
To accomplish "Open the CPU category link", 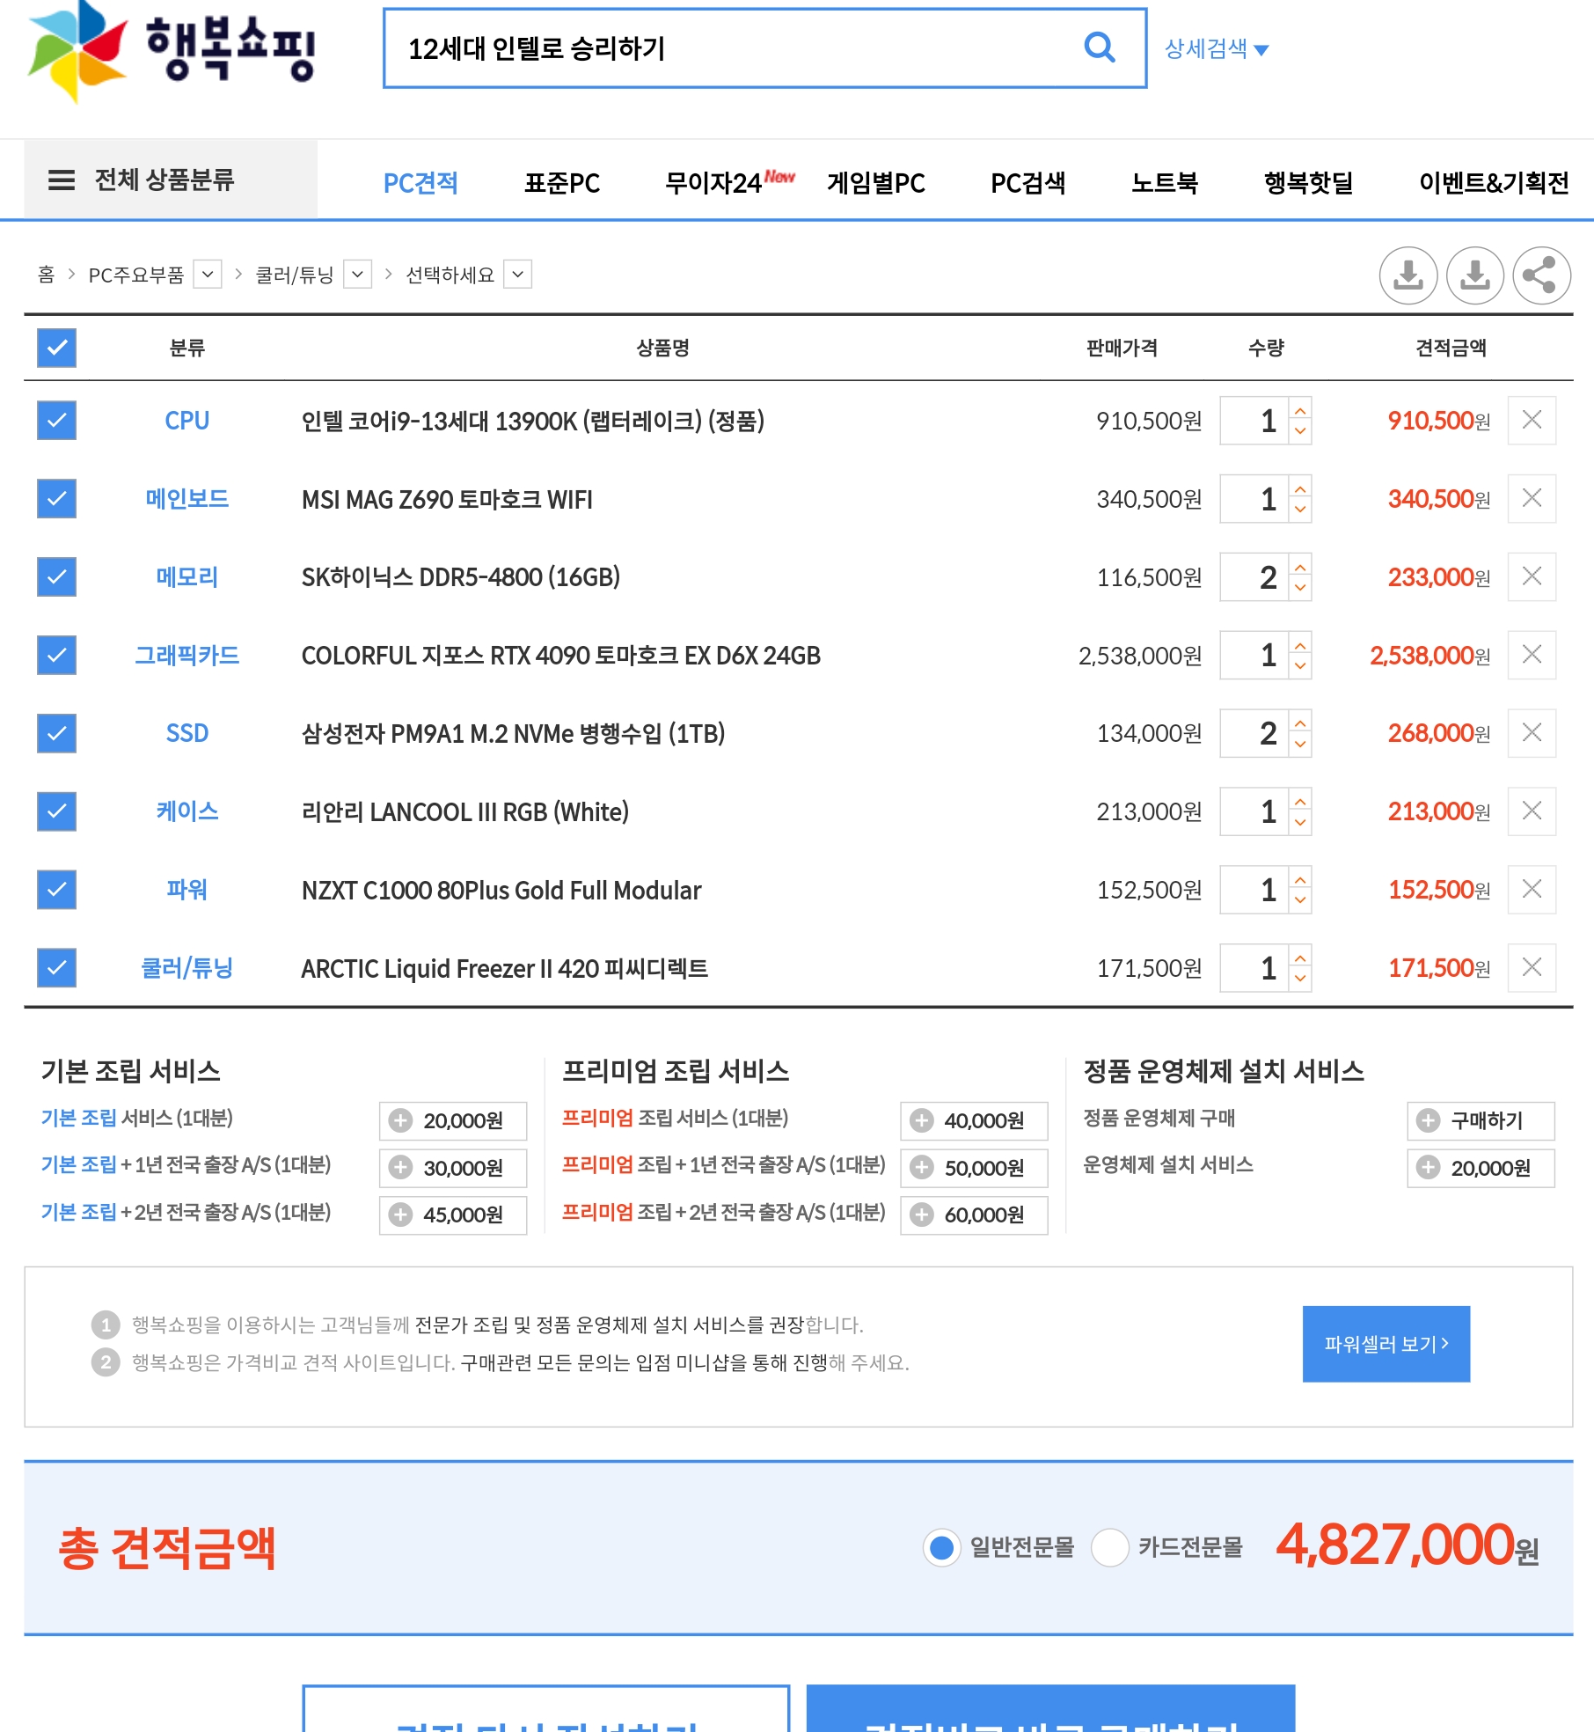I will 187,421.
